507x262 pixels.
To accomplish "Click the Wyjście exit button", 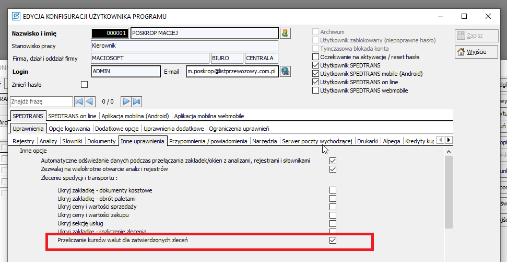I will pyautogui.click(x=476, y=52).
